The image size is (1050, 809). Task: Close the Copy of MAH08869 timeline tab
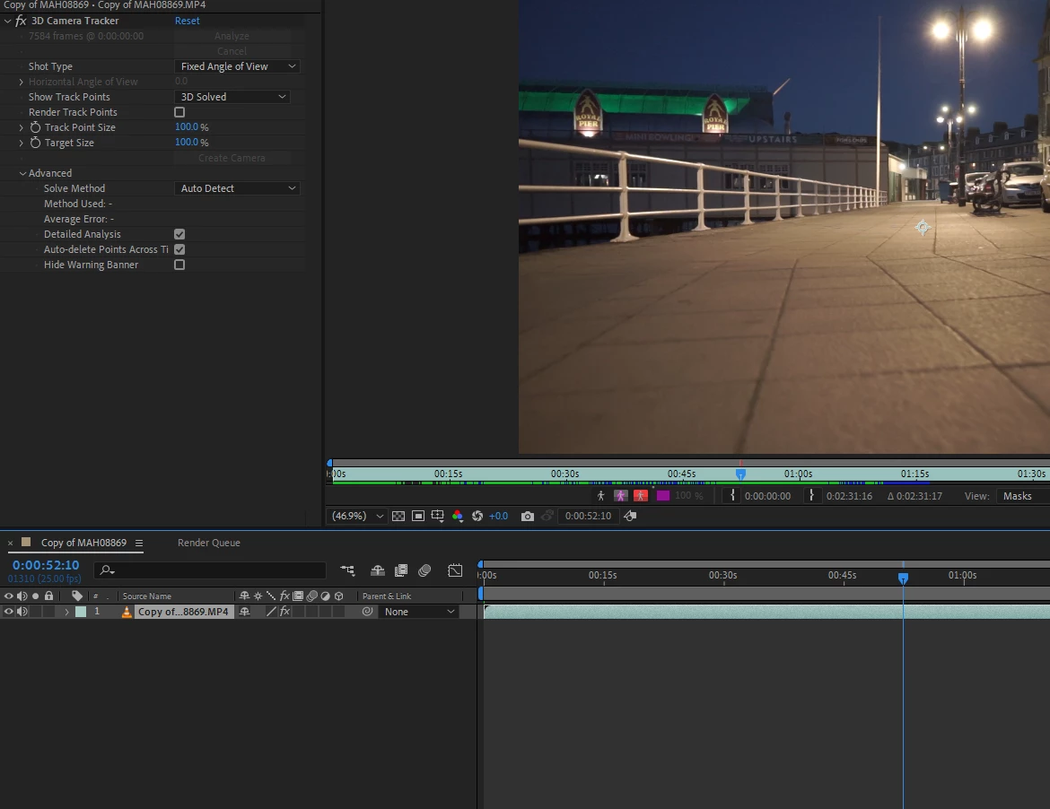(x=10, y=543)
